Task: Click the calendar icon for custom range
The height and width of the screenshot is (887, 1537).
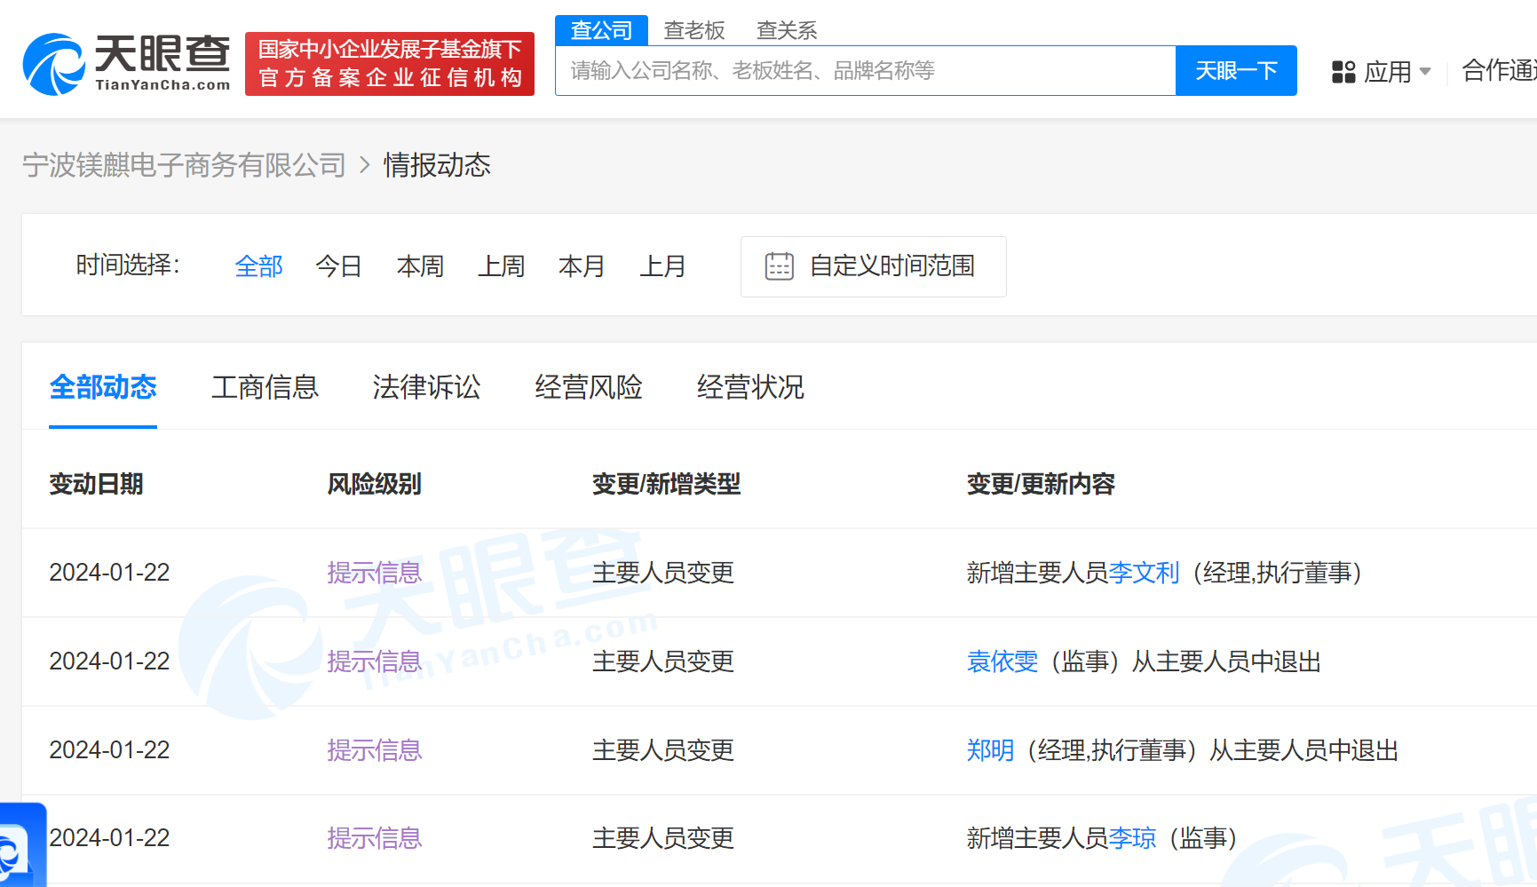Action: click(780, 266)
